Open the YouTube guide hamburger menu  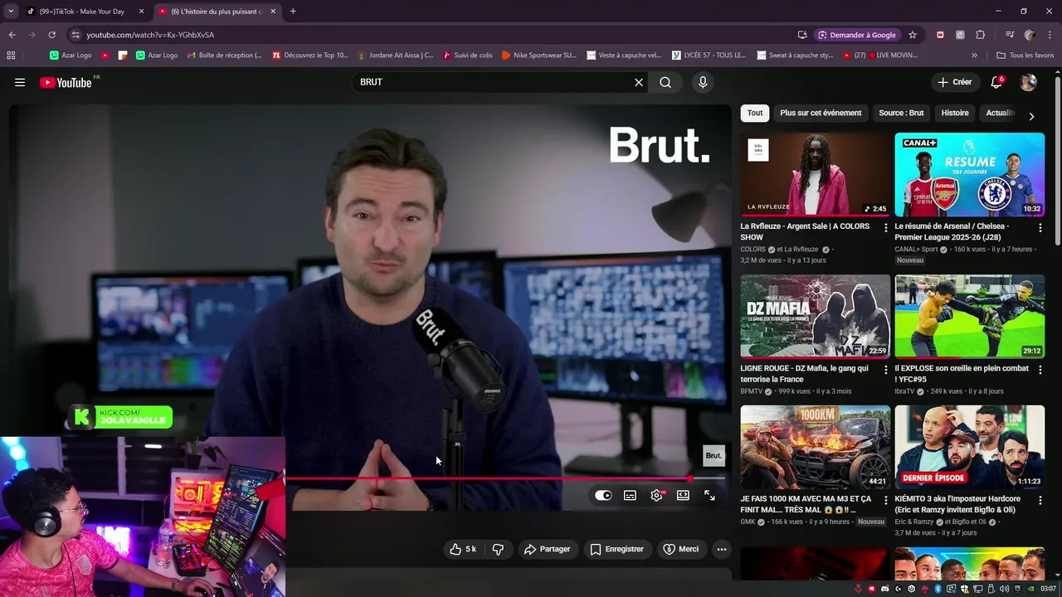[x=20, y=82]
